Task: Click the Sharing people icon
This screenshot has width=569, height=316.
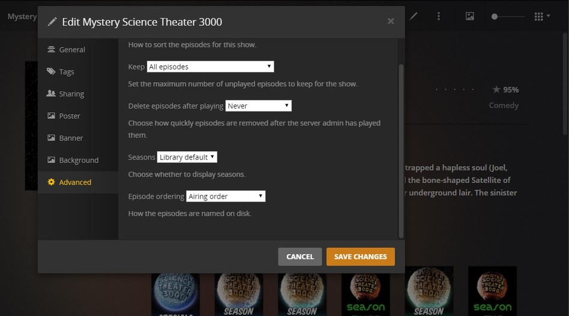Action: pos(51,93)
